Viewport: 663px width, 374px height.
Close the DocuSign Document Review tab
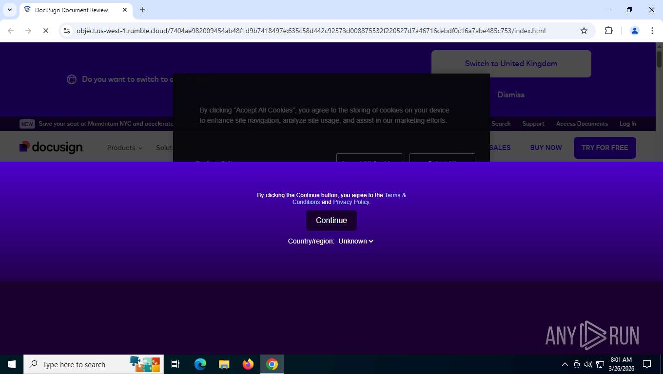coord(124,10)
